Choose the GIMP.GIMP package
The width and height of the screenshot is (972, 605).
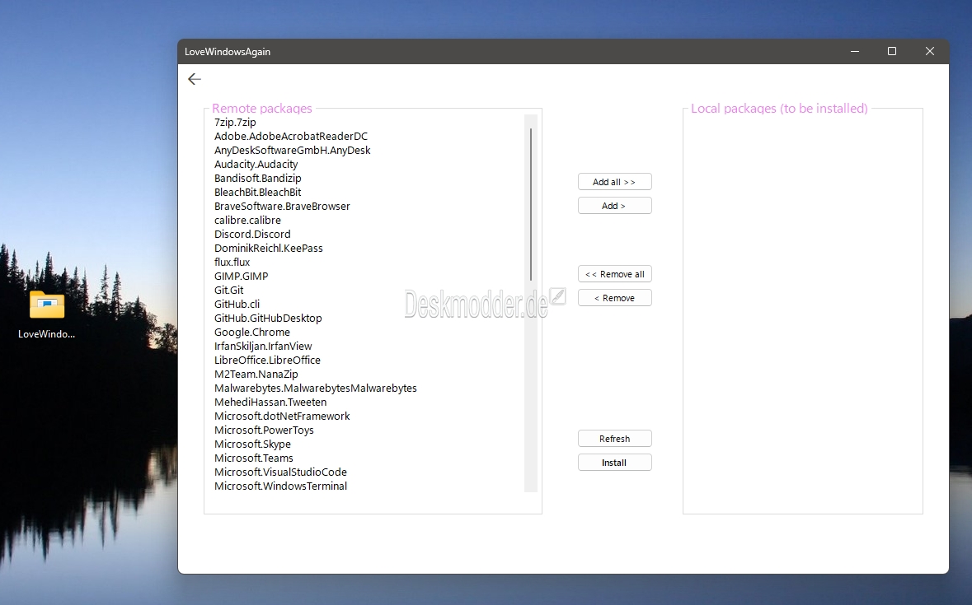coord(241,276)
